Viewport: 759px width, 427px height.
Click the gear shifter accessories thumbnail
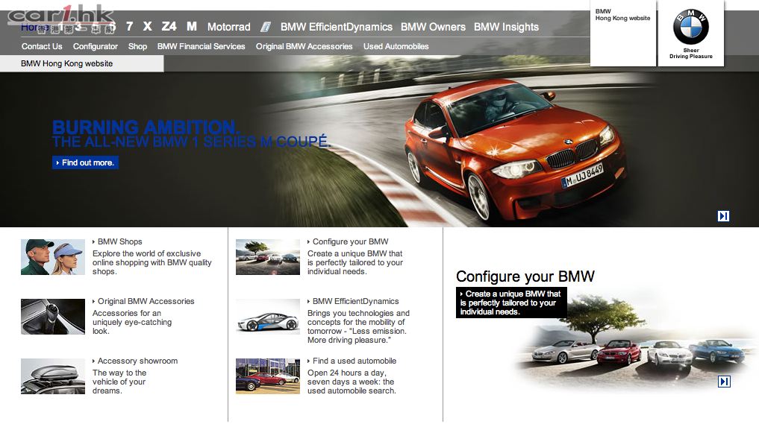(x=53, y=316)
